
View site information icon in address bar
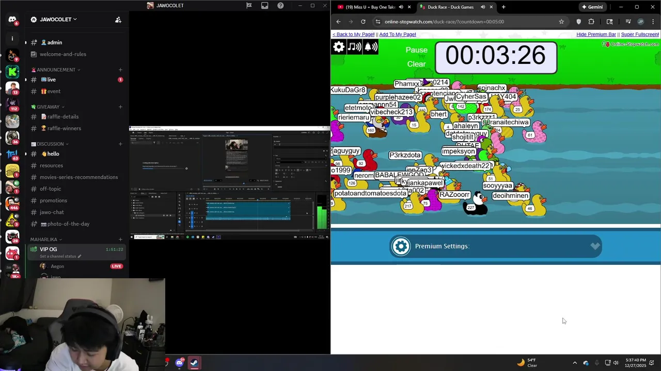coord(377,22)
